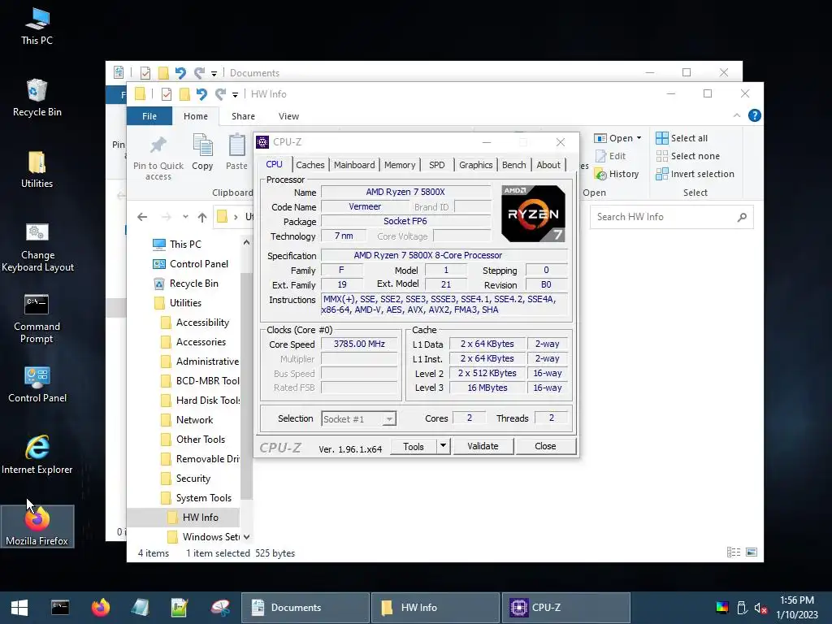Open Recycle Bin desktop icon
Image resolution: width=832 pixels, height=624 pixels.
(37, 97)
